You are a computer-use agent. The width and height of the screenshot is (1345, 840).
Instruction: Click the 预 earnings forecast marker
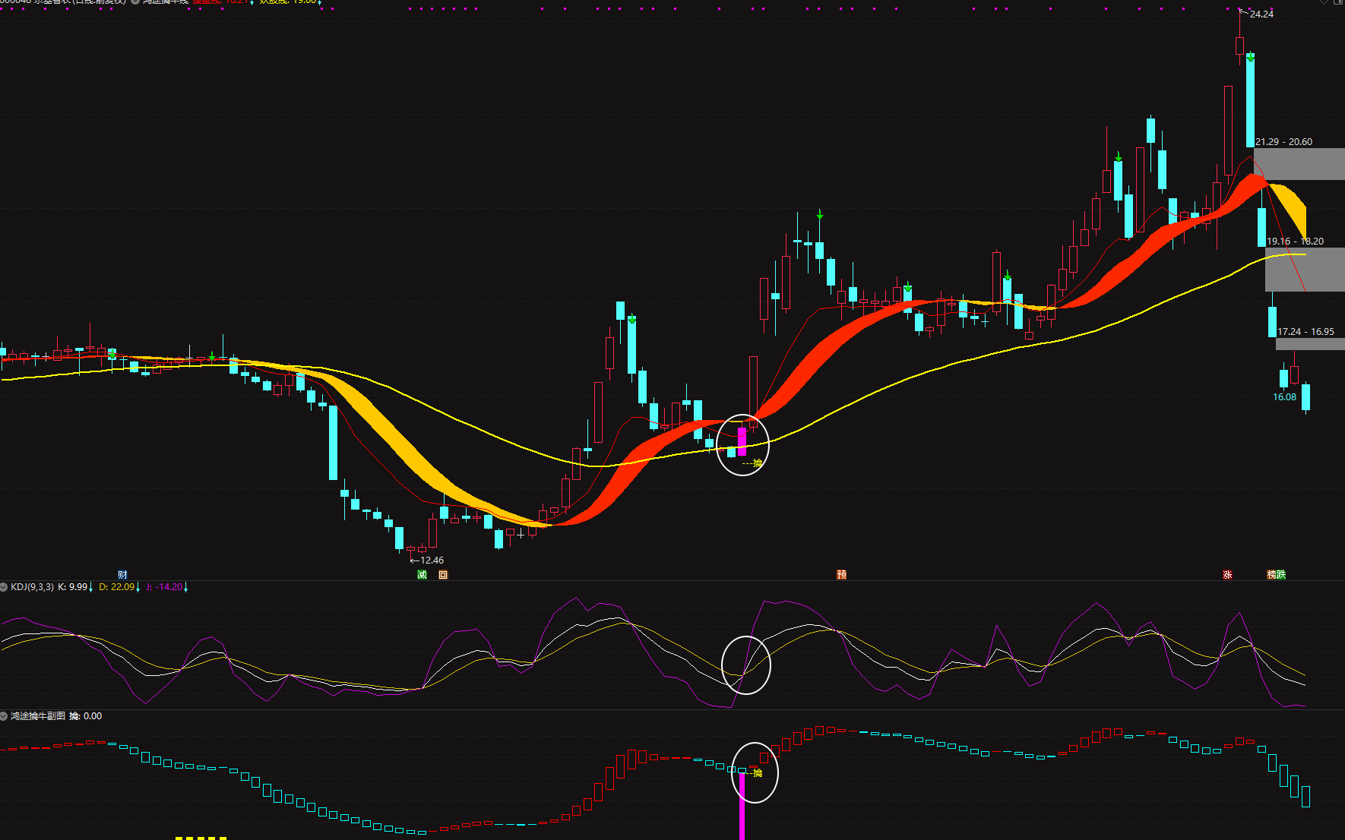(841, 575)
